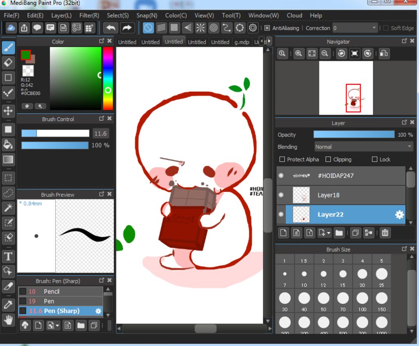Adjust the brush size slider
This screenshot has width=419, height=346.
(x=55, y=133)
